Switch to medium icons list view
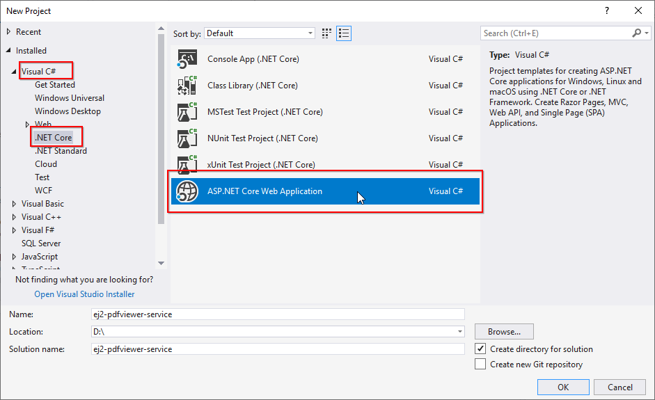The width and height of the screenshot is (655, 400). coord(343,33)
